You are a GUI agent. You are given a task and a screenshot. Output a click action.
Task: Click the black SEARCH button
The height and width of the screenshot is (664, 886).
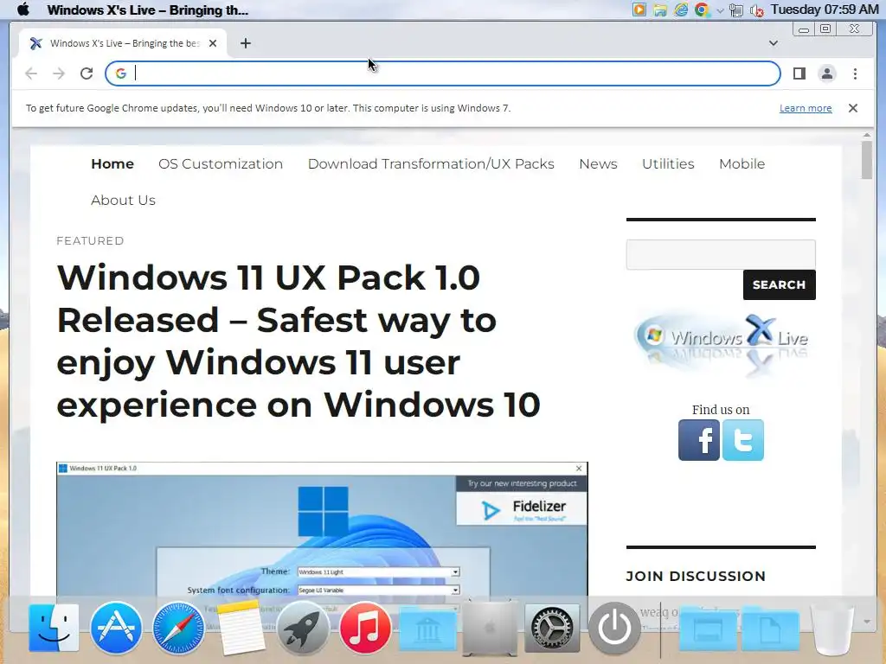coord(780,284)
